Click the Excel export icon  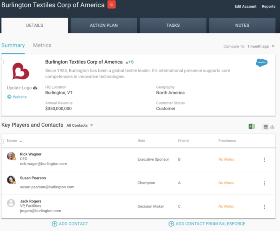pyautogui.click(x=252, y=126)
